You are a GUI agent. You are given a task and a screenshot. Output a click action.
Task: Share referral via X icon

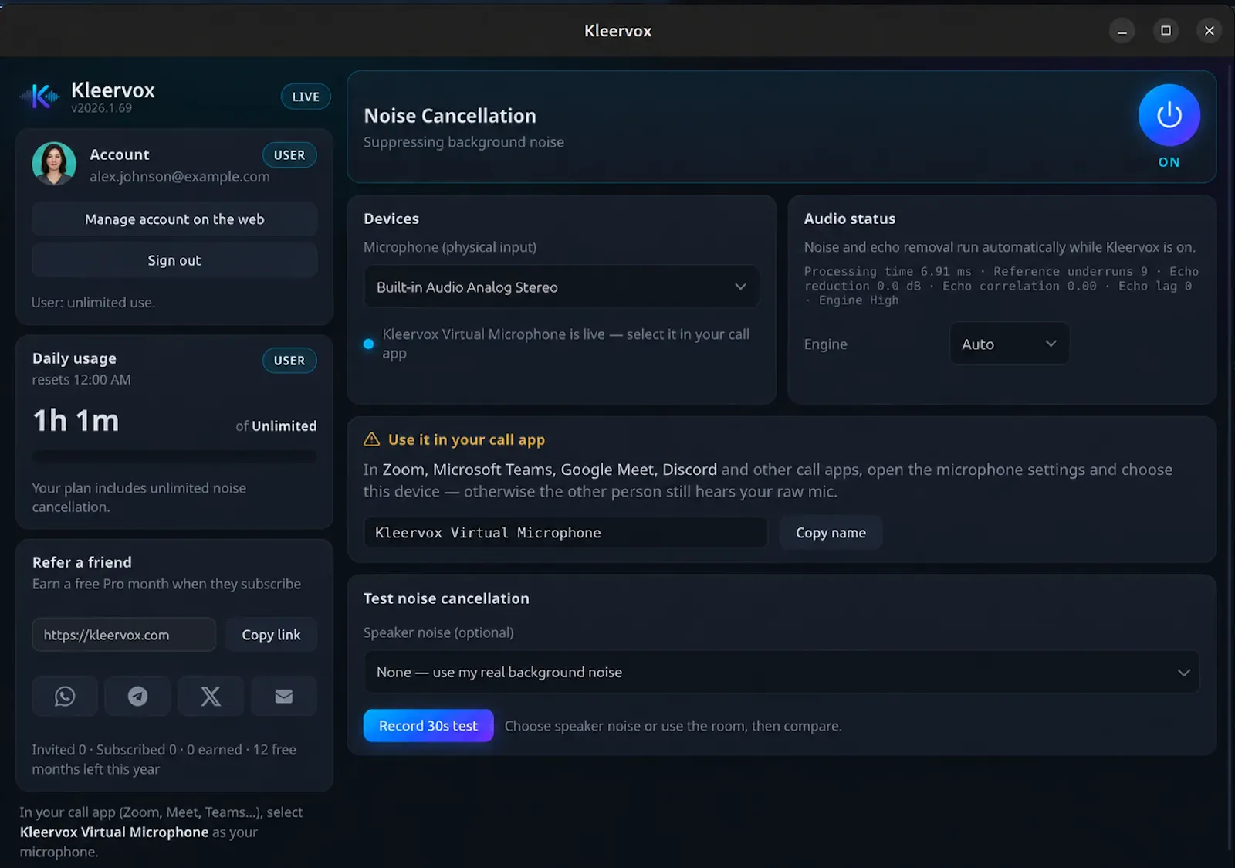(x=211, y=696)
